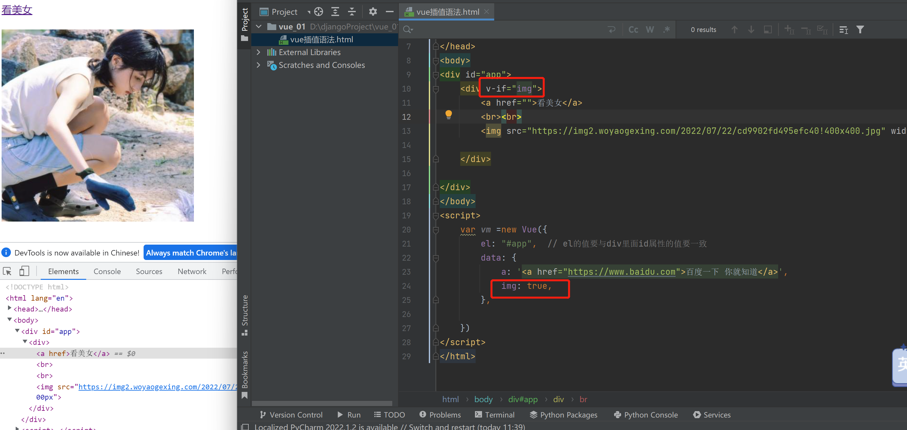This screenshot has height=430, width=907.
Task: Fold the script block at line 19
Action: click(x=436, y=215)
